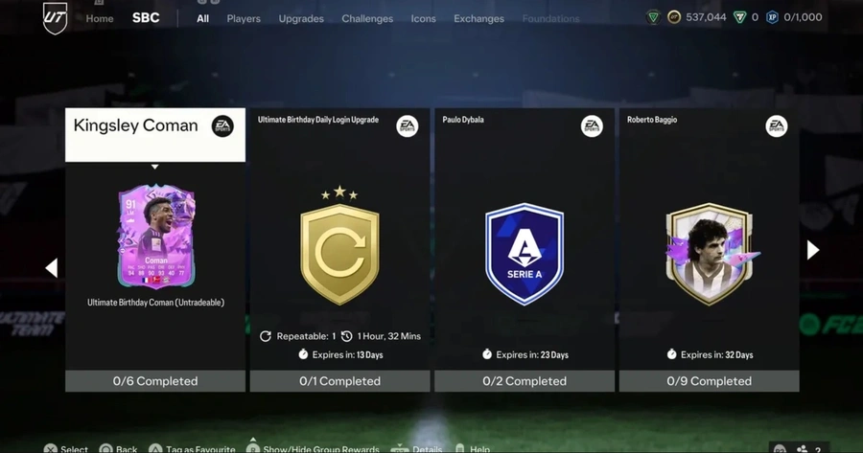This screenshot has height=453, width=863.
Task: Go to previous SBCs with left arrow
Action: coord(52,268)
